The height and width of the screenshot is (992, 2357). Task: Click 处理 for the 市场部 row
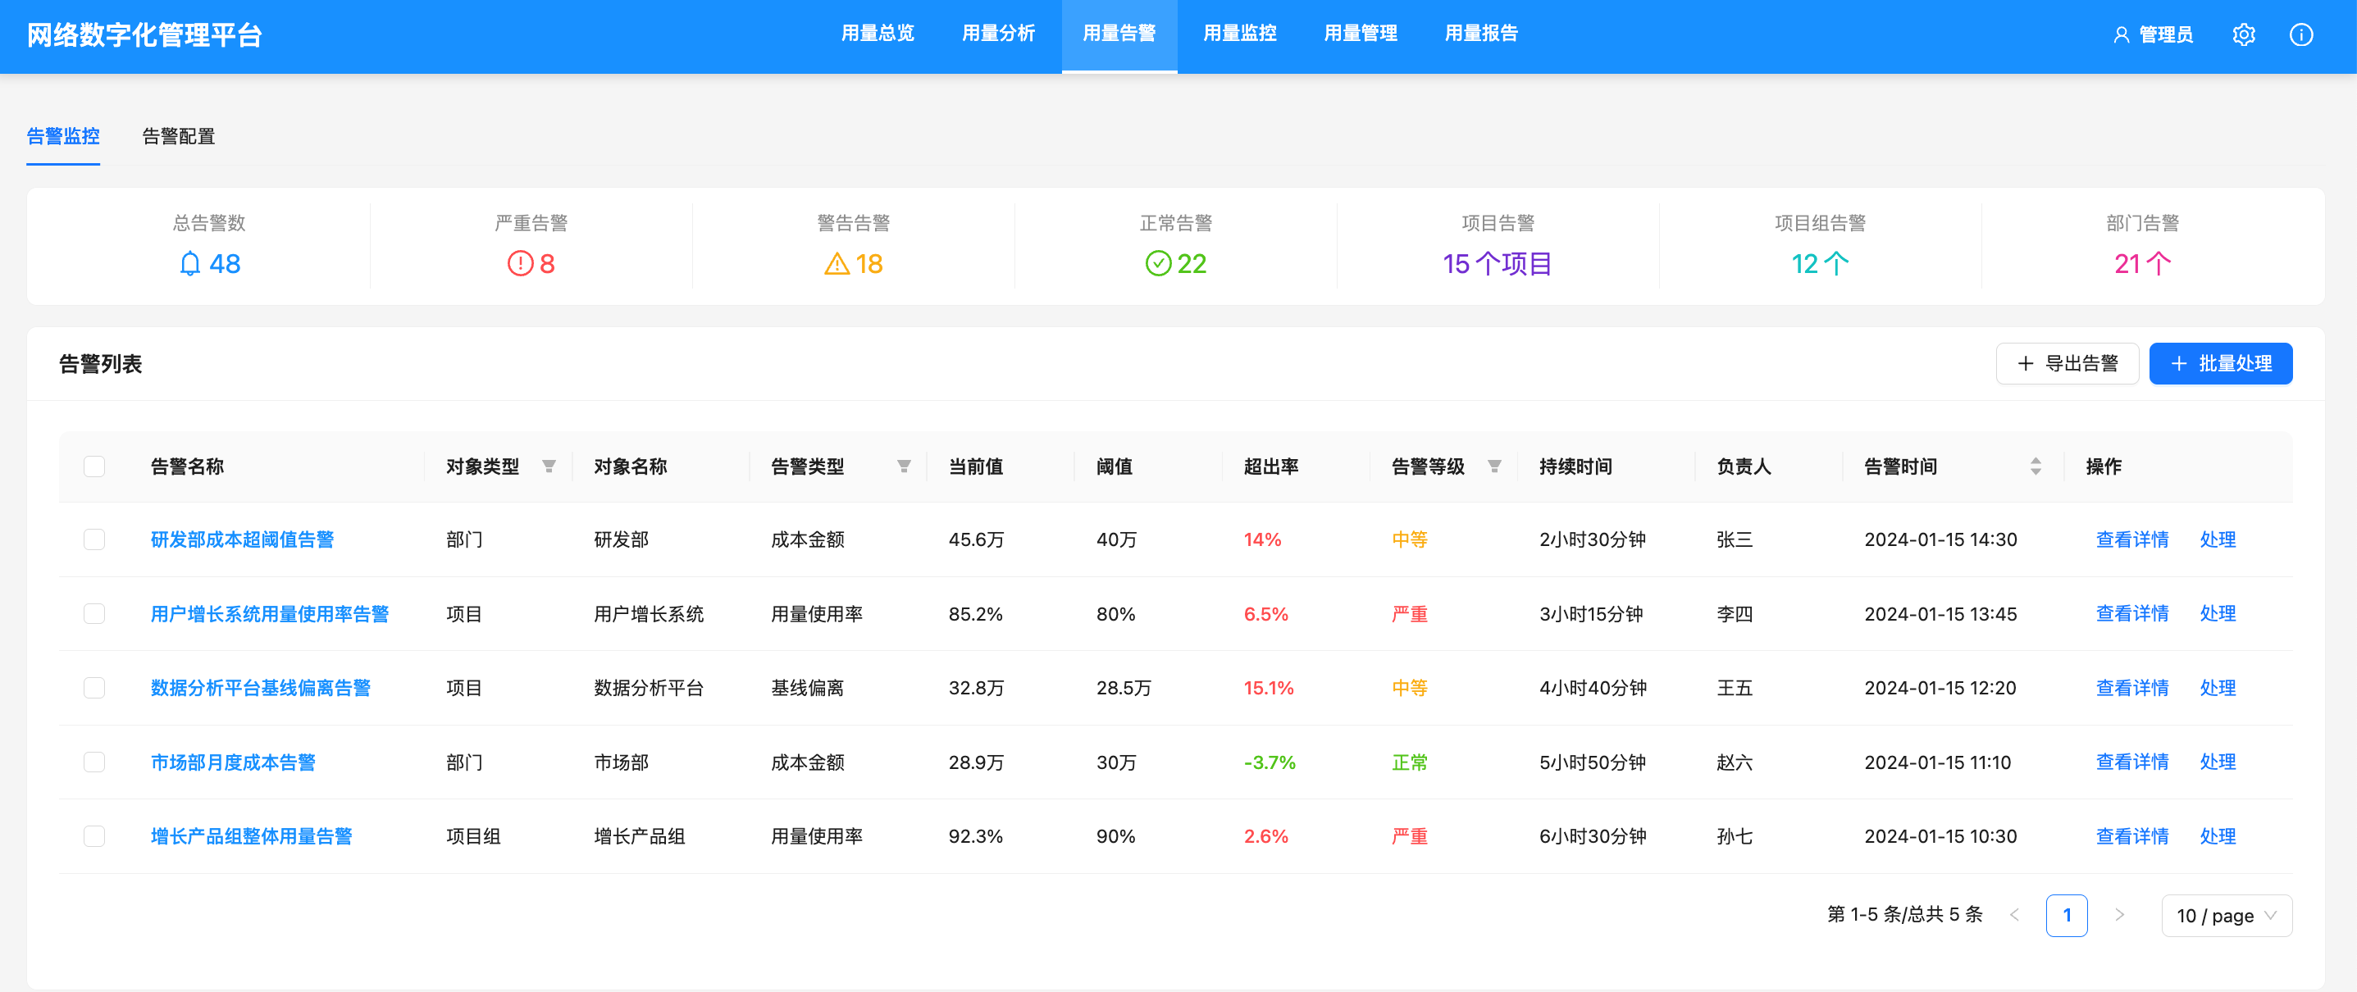[2218, 762]
